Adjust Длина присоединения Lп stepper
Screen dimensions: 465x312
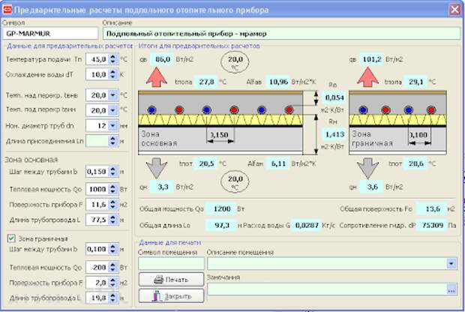[112, 141]
